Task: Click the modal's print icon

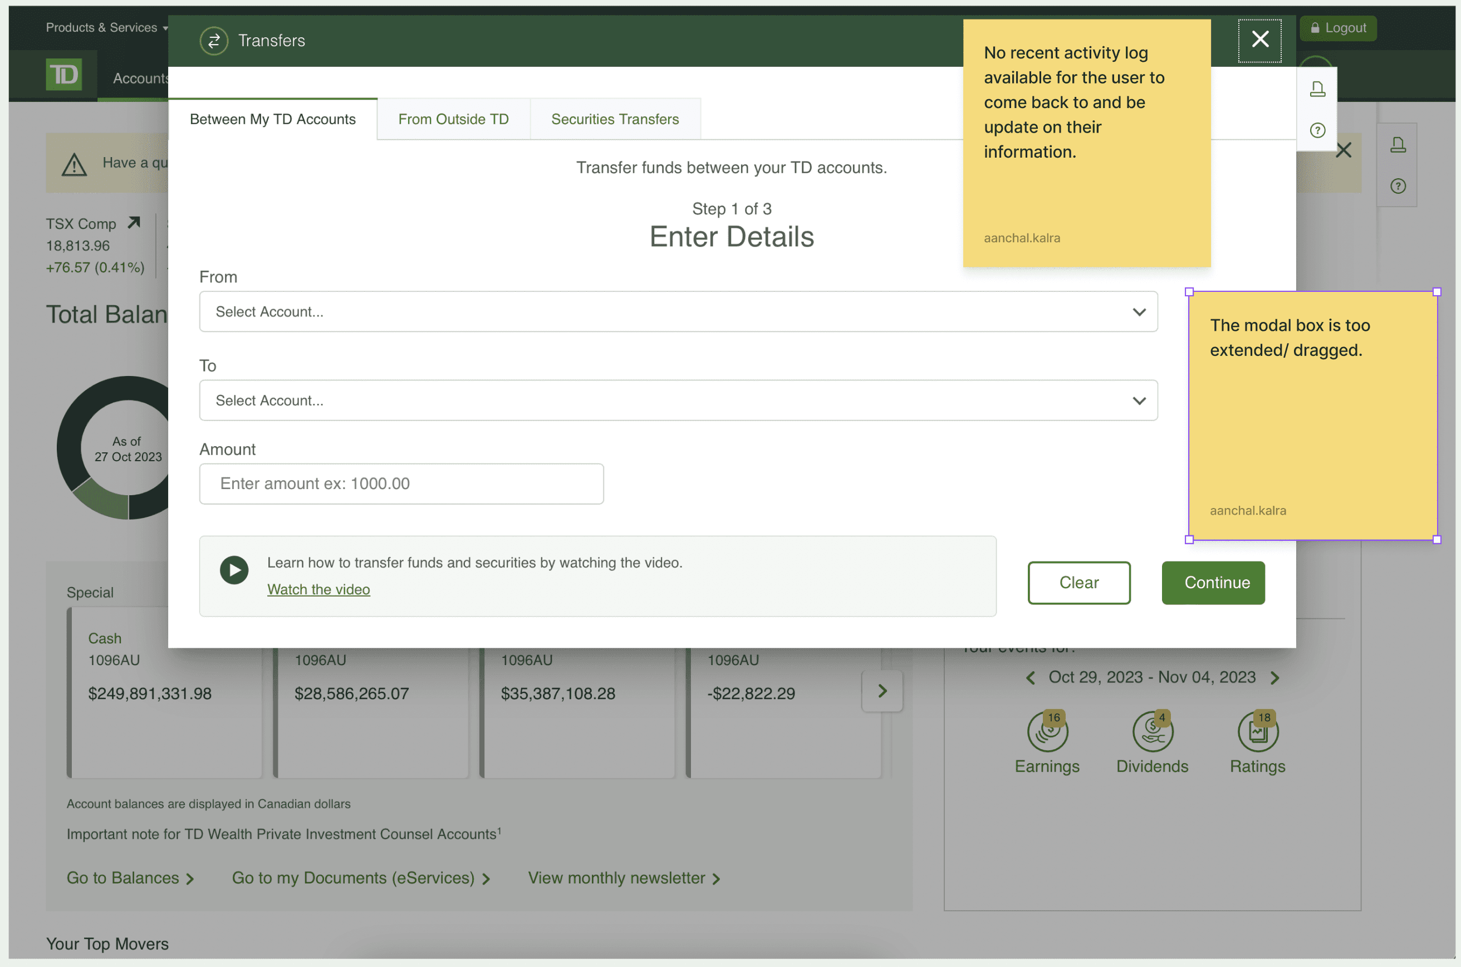Action: (x=1317, y=90)
